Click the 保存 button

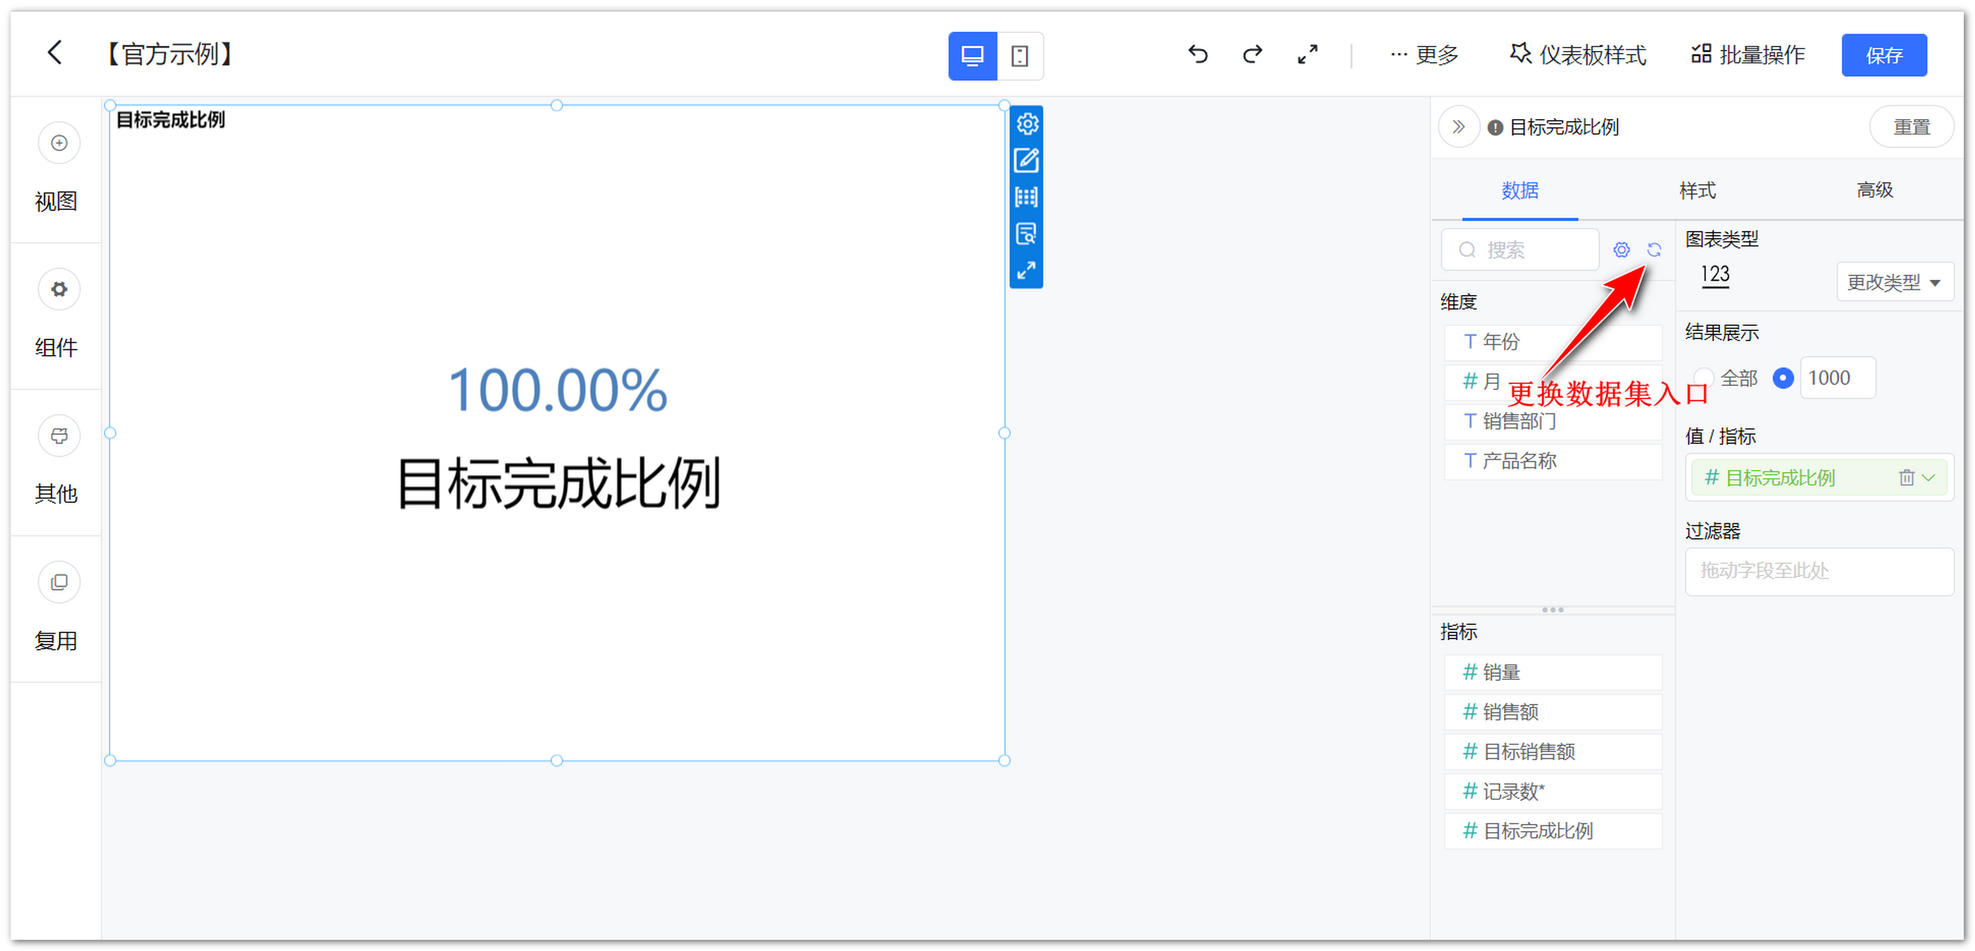click(1883, 55)
